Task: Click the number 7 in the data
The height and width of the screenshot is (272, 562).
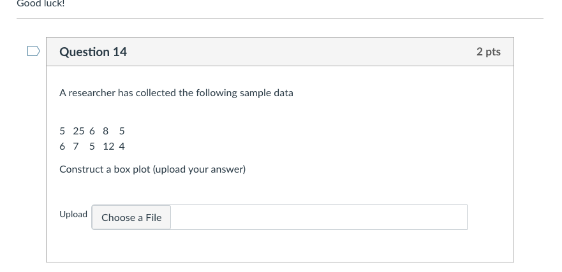Action: pos(76,147)
